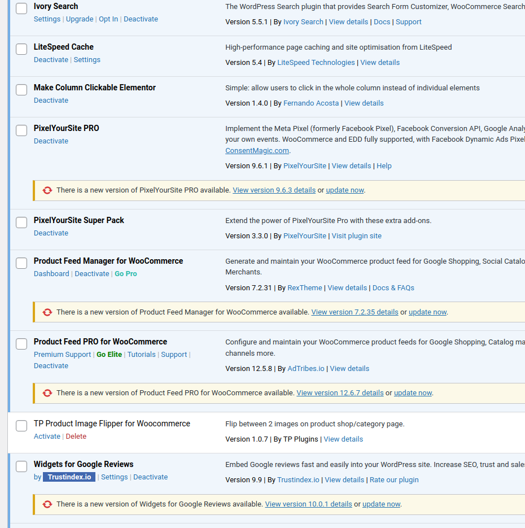
Task: Open Rate our plugin link for Trustindex
Action: tap(394, 480)
